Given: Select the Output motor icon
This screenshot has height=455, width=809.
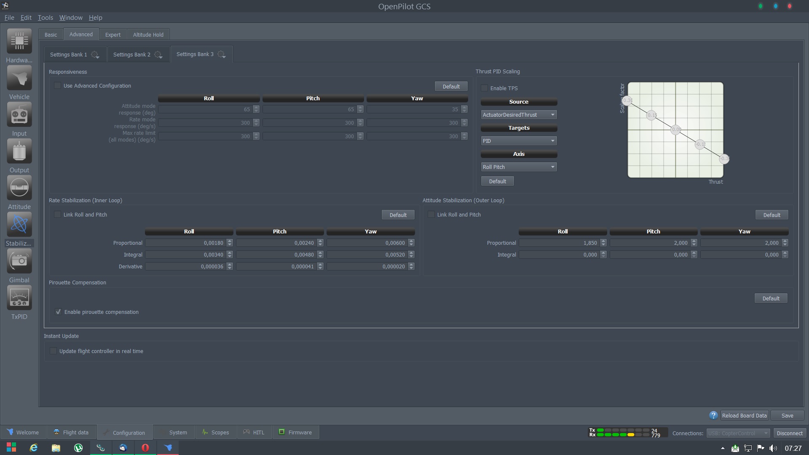Looking at the screenshot, I should click(x=19, y=151).
